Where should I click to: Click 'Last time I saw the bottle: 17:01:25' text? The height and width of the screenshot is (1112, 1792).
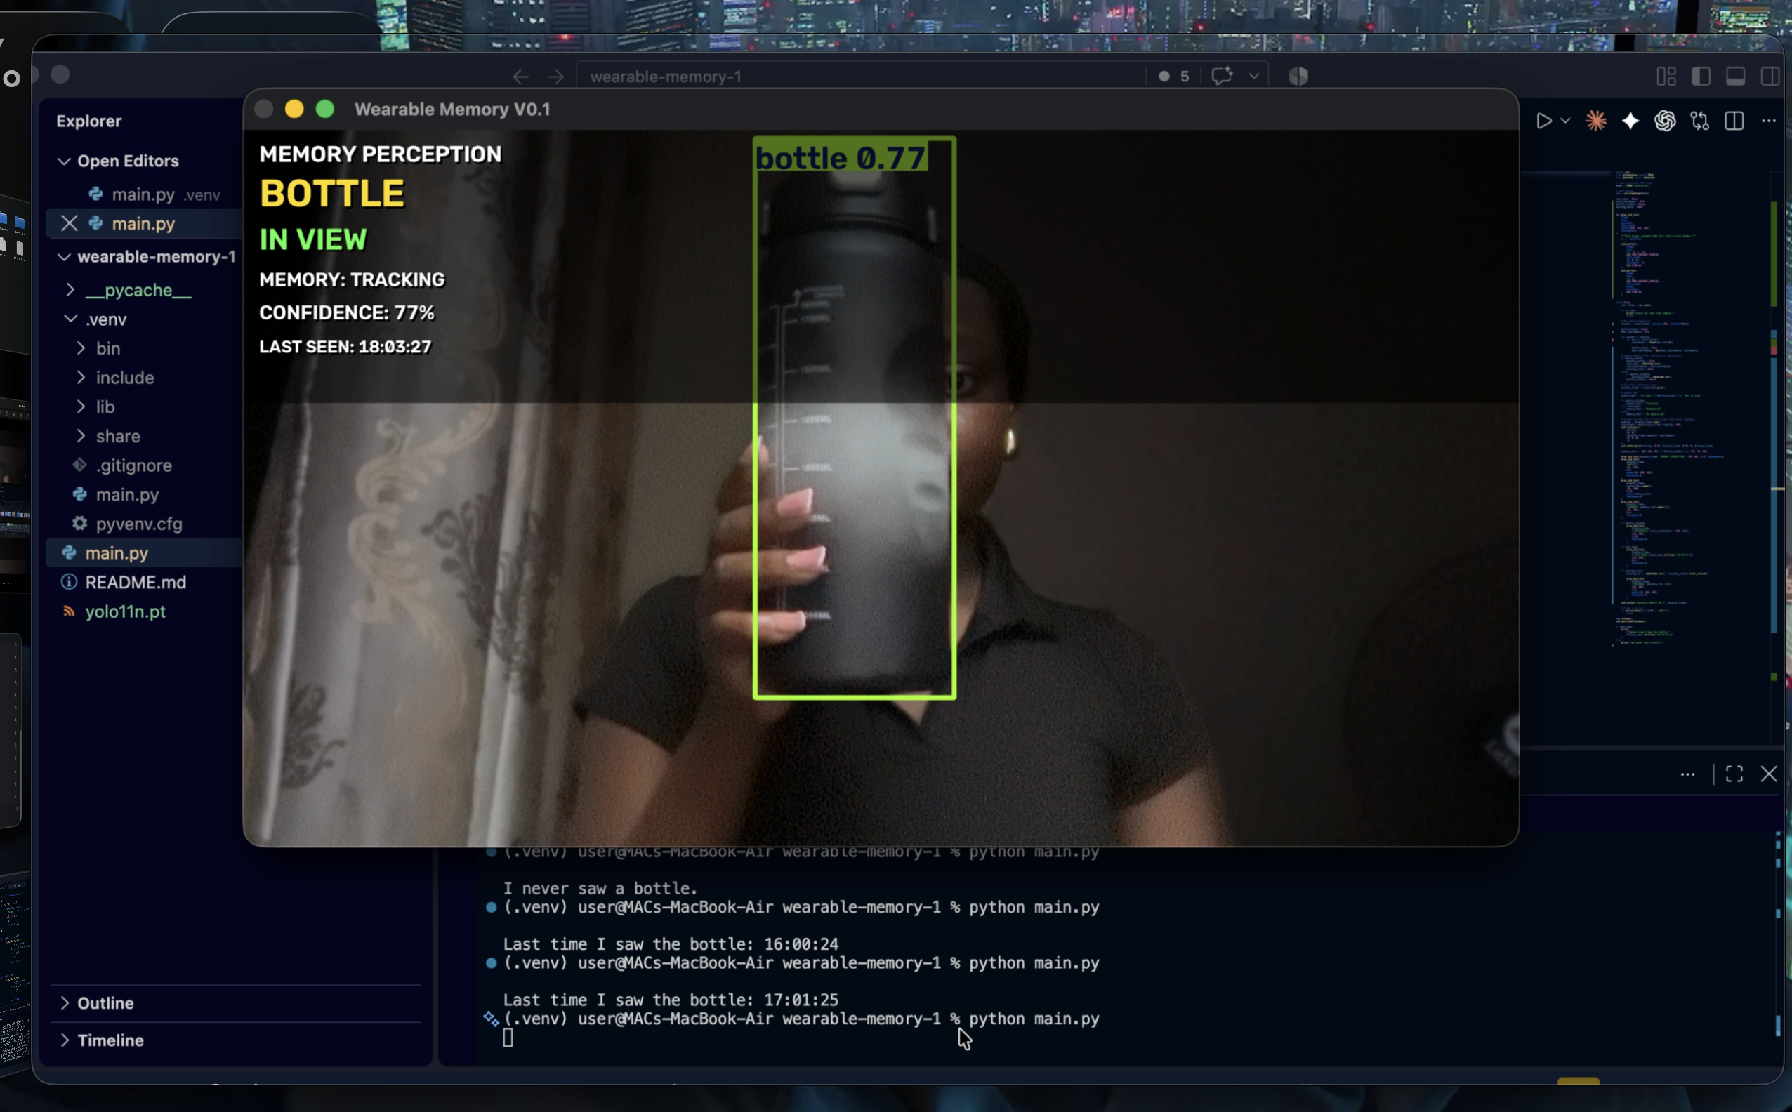coord(671,1000)
